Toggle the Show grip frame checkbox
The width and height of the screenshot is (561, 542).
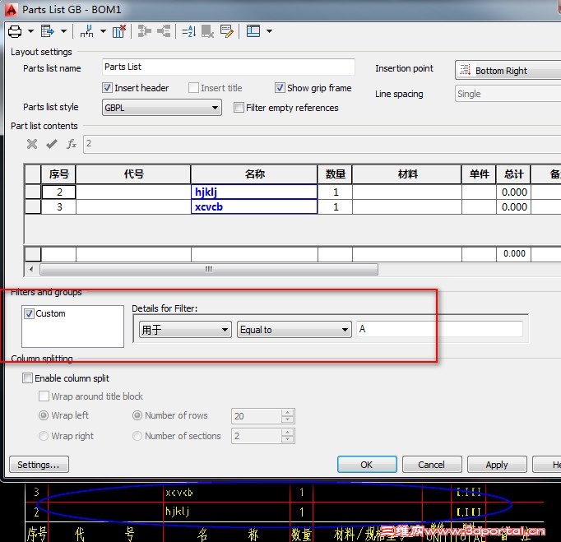coord(280,88)
